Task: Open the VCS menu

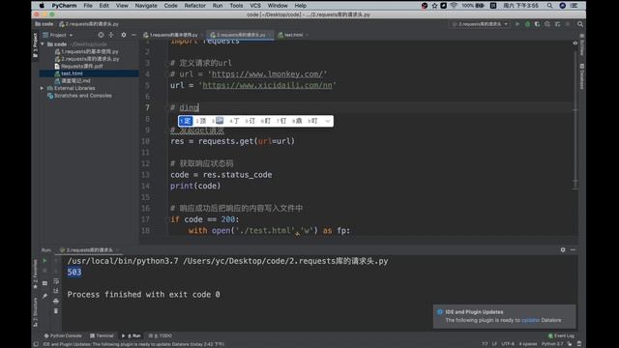Action: click(x=255, y=6)
